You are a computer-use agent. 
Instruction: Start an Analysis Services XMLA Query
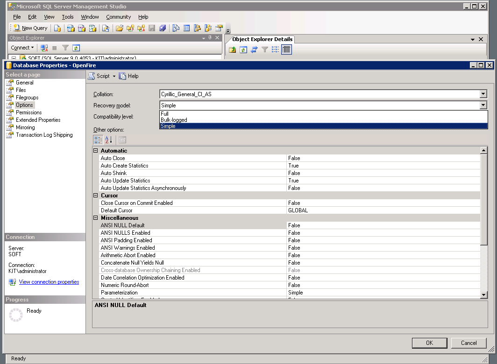[x=92, y=28]
